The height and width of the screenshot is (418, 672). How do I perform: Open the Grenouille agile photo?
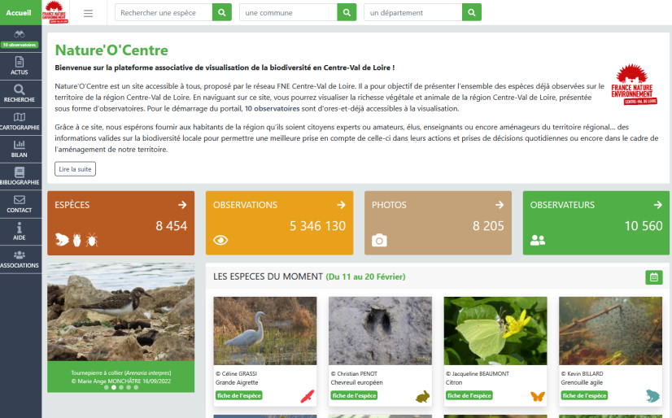610,331
